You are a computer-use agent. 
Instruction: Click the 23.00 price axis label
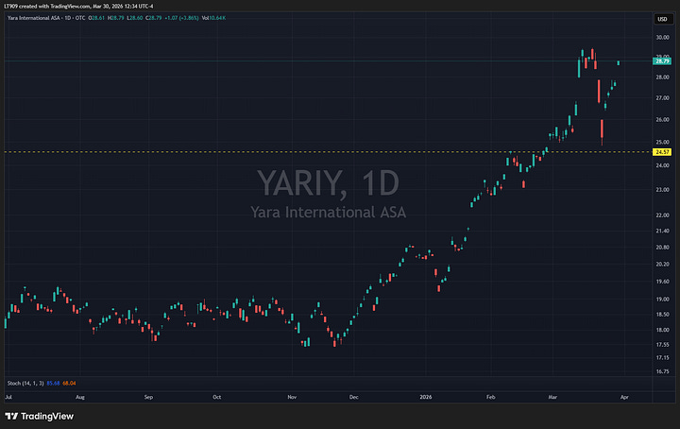coord(662,190)
